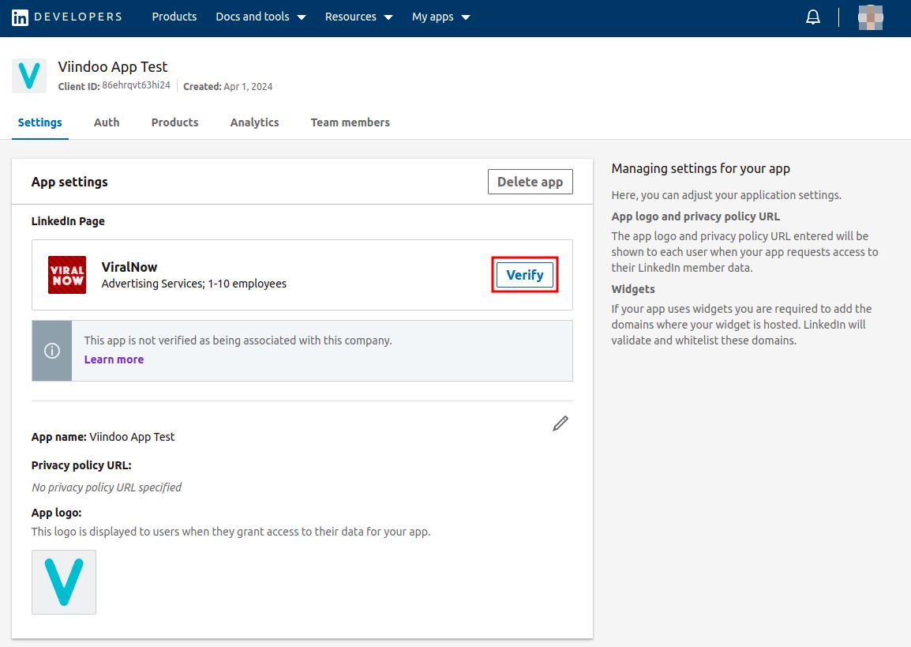Image resolution: width=911 pixels, height=647 pixels.
Task: Open the profile avatar menu
Action: [x=870, y=17]
